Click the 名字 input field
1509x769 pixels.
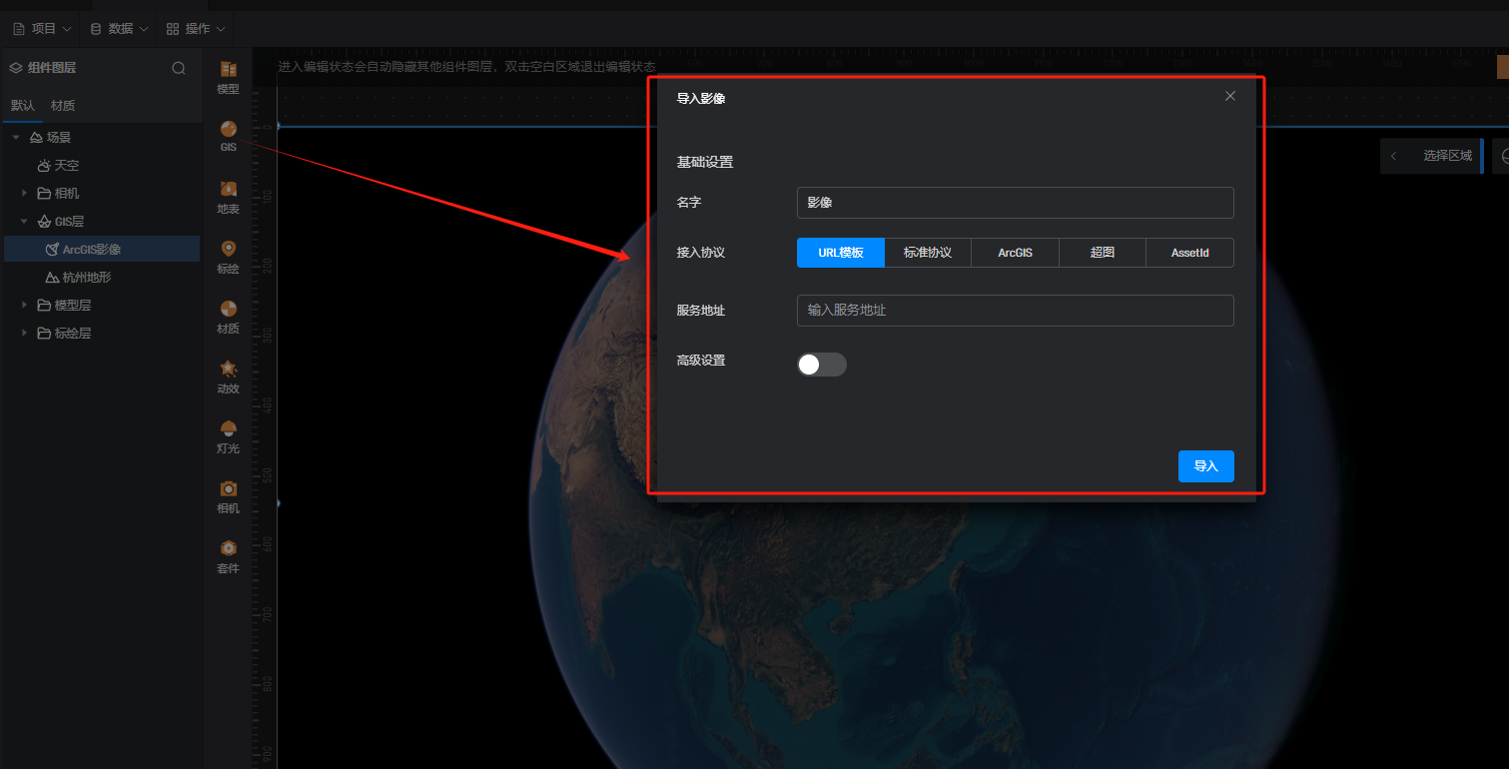click(x=1015, y=203)
